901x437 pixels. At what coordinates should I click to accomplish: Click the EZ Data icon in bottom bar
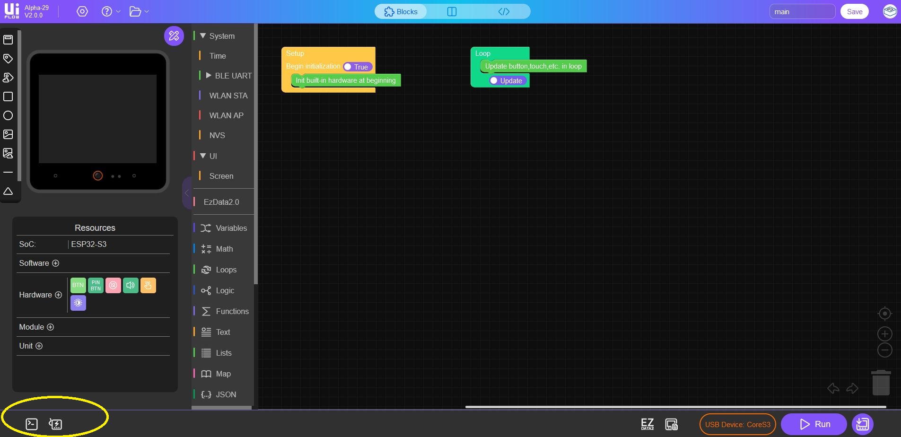[x=647, y=424]
